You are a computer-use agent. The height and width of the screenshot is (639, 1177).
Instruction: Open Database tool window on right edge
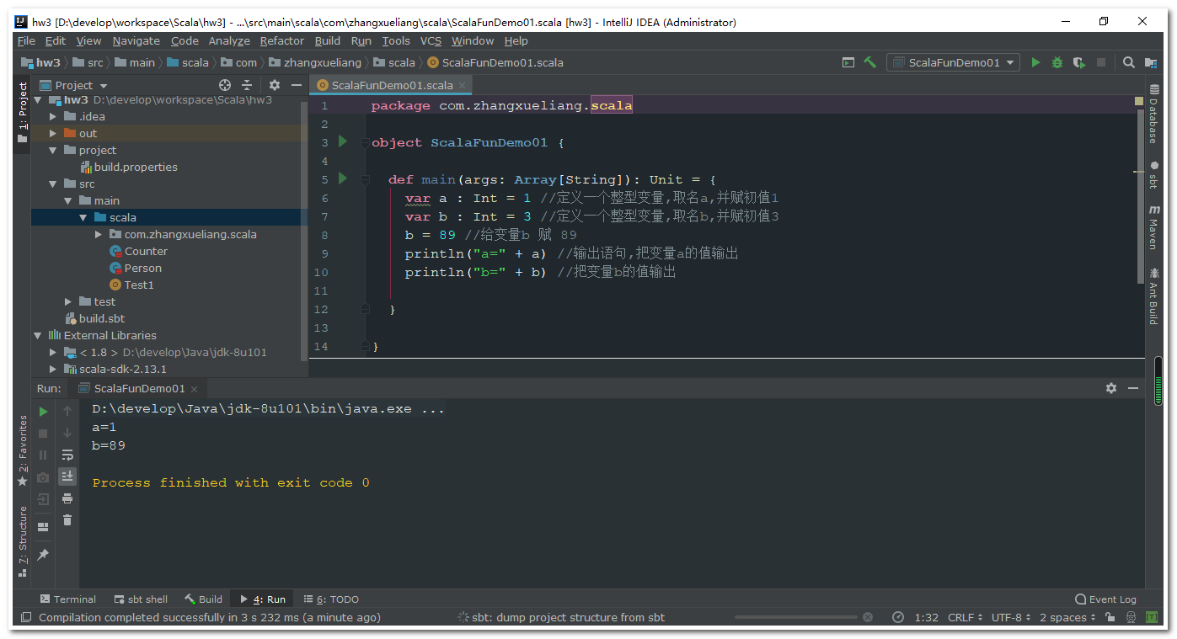1153,114
